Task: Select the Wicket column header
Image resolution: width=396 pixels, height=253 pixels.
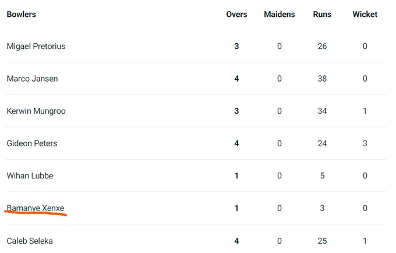Action: (x=365, y=15)
